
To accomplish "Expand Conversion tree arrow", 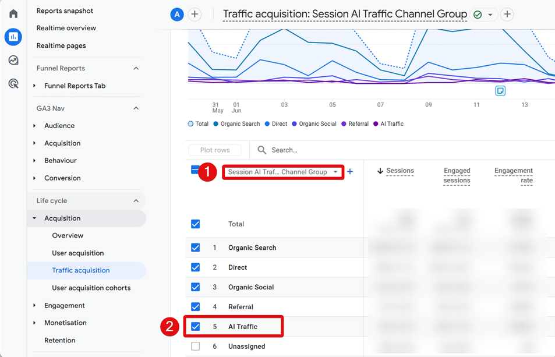I will (34, 178).
